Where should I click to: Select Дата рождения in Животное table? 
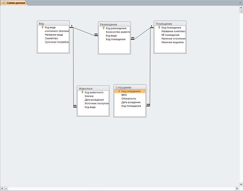tap(93, 100)
